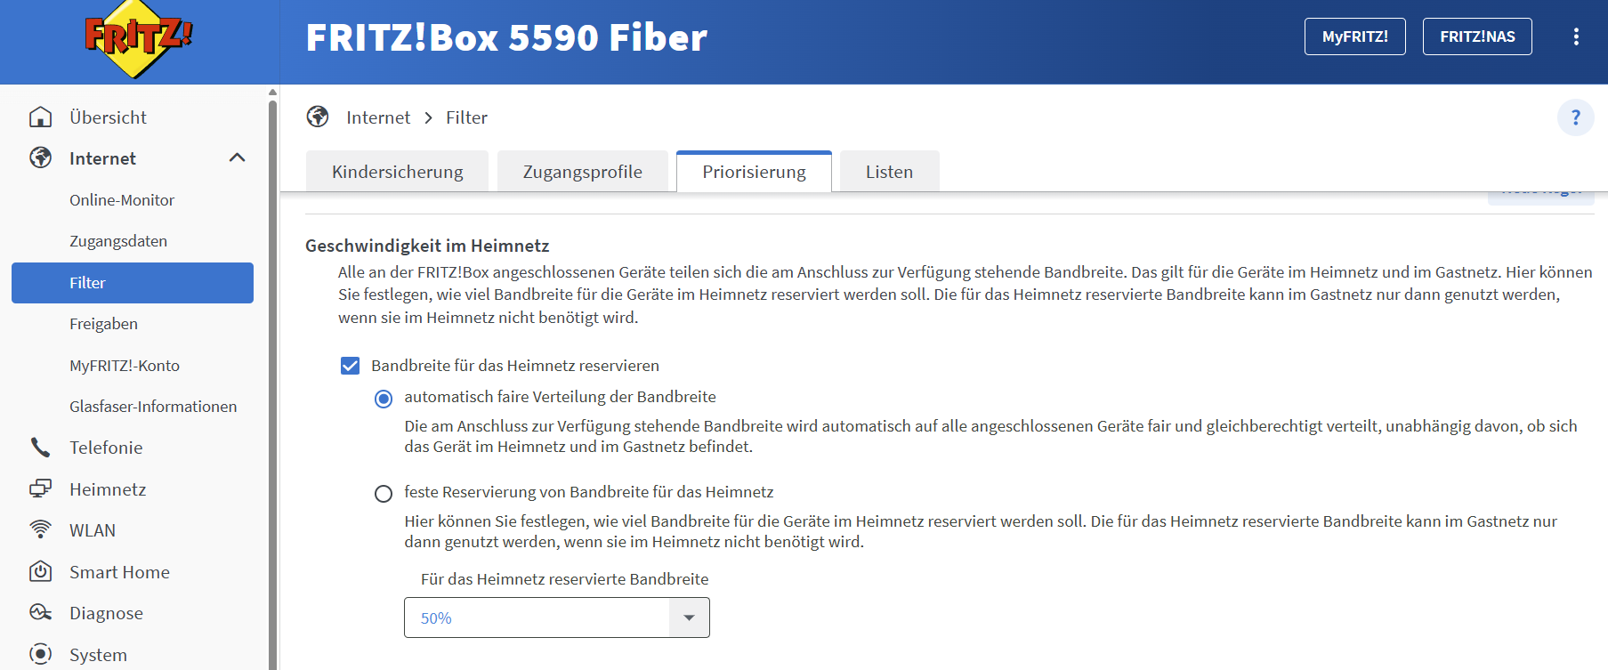Screen dimensions: 1608x670
Task: Switch to the Zugangsprofile tab
Action: pos(583,172)
